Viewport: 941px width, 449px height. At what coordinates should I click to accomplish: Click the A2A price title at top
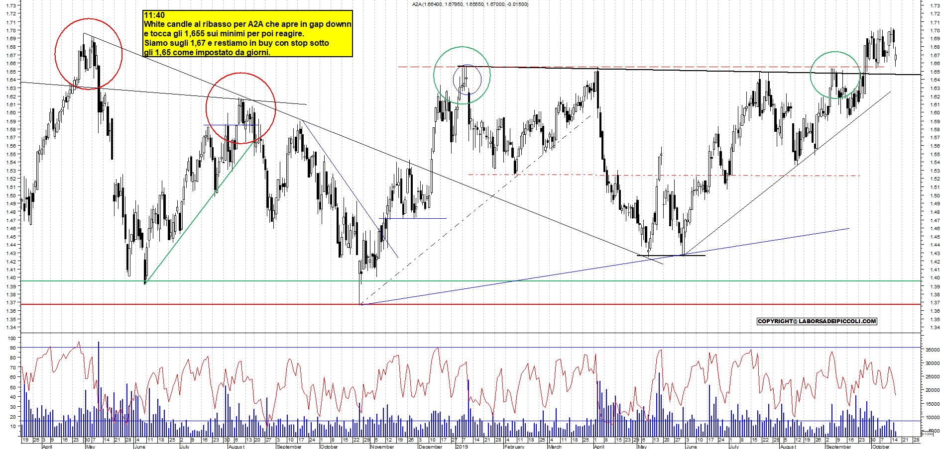pyautogui.click(x=470, y=4)
